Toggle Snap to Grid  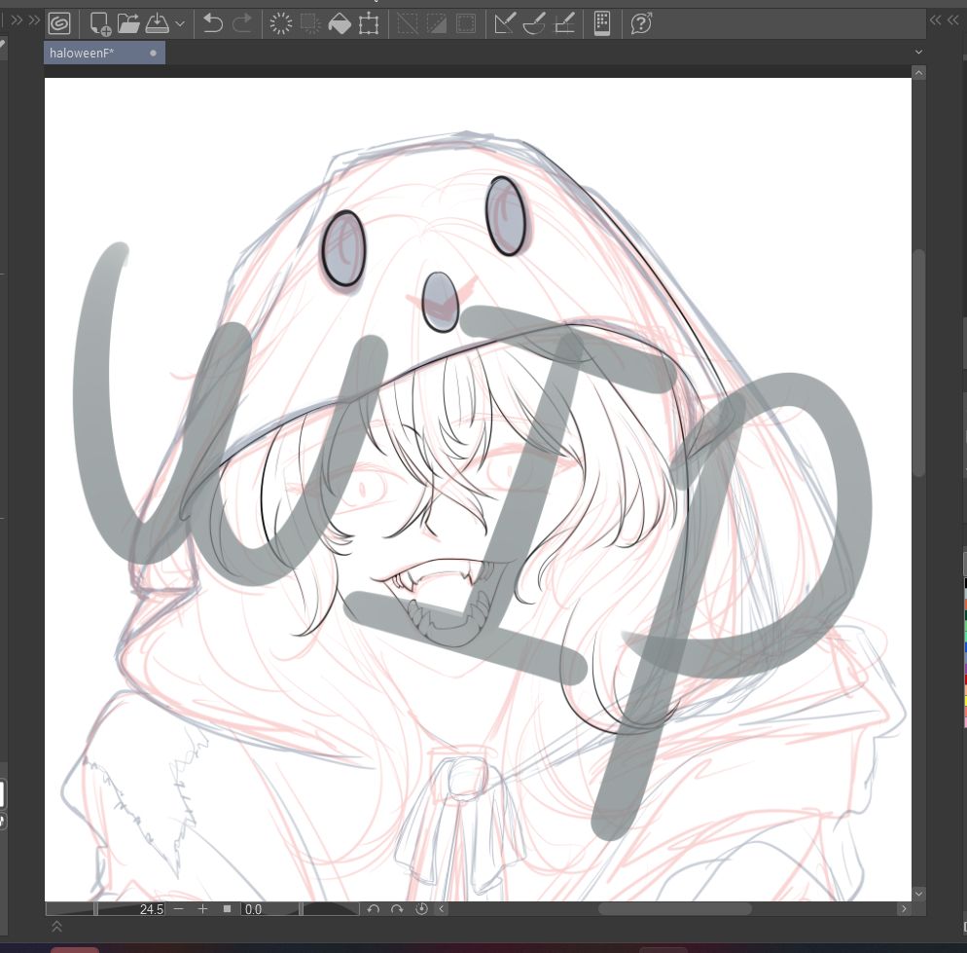tap(564, 24)
